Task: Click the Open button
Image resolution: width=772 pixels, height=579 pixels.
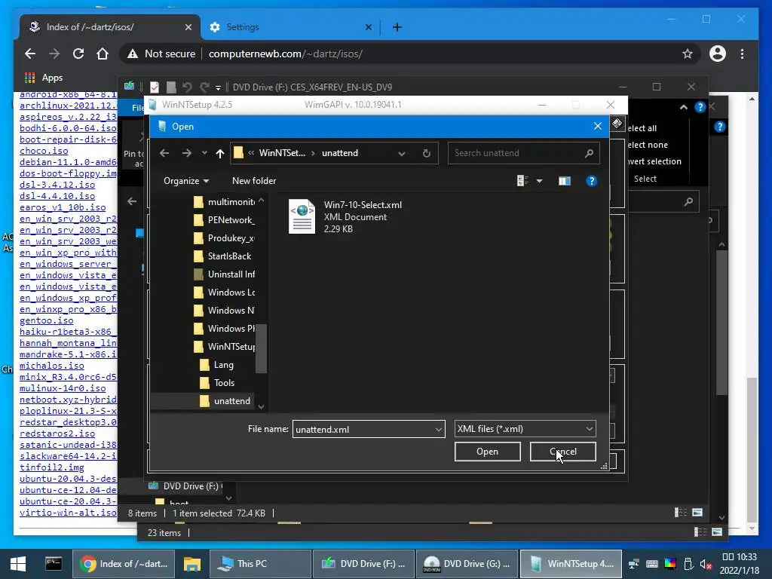Action: point(488,452)
